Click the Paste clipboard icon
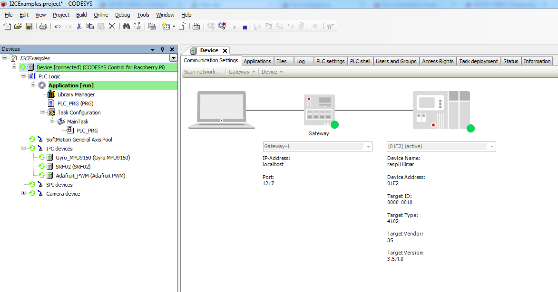This screenshot has width=558, height=292. (x=101, y=26)
